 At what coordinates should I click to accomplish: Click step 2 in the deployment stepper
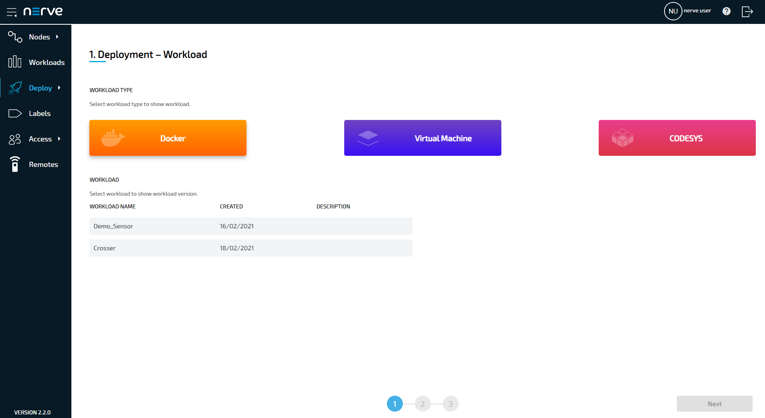pos(423,404)
